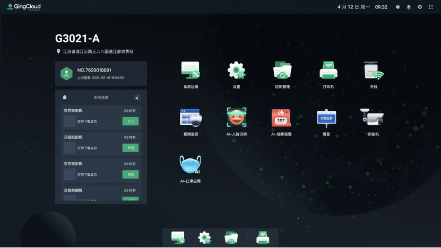The image size is (441, 248).
Task: Click the green 升级 button
Action: tap(131, 148)
